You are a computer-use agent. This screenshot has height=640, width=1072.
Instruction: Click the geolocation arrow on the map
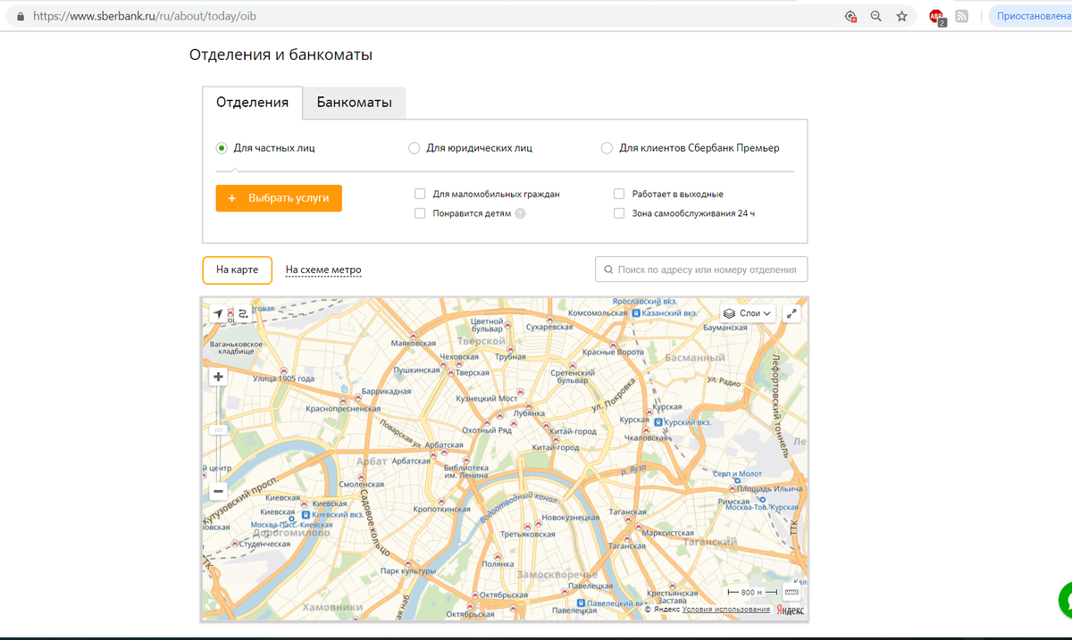click(220, 312)
